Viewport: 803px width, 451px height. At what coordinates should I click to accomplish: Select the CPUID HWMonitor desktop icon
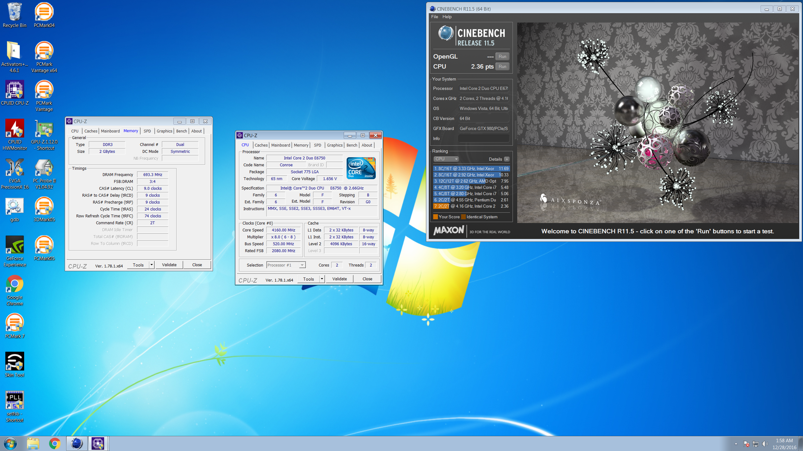(14, 135)
